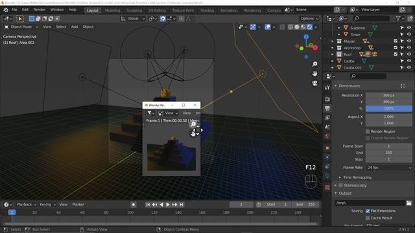The width and height of the screenshot is (415, 233).
Task: Open the outliner filter funnel icon
Action: pyautogui.click(x=397, y=19)
